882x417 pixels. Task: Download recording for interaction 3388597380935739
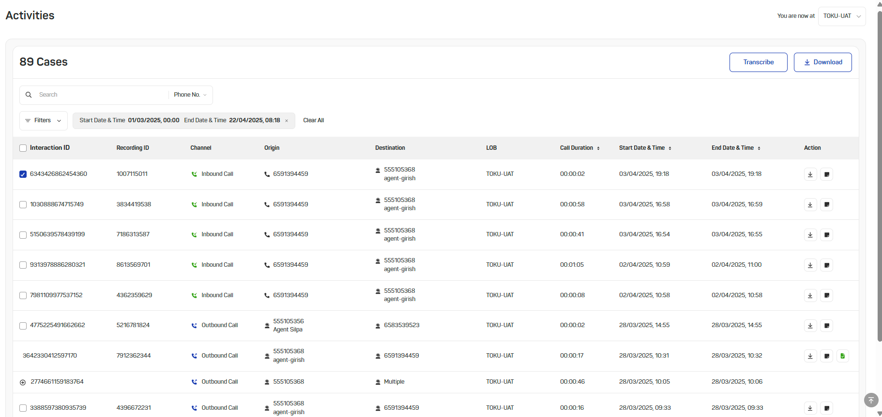click(810, 408)
